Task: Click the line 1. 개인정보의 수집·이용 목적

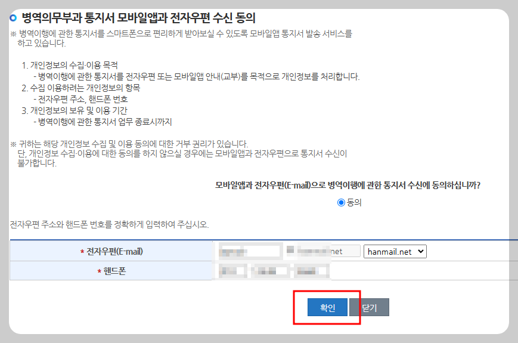Action: (x=70, y=65)
